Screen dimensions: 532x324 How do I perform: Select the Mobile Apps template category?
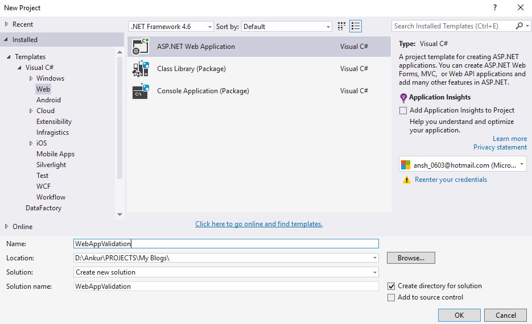[55, 154]
